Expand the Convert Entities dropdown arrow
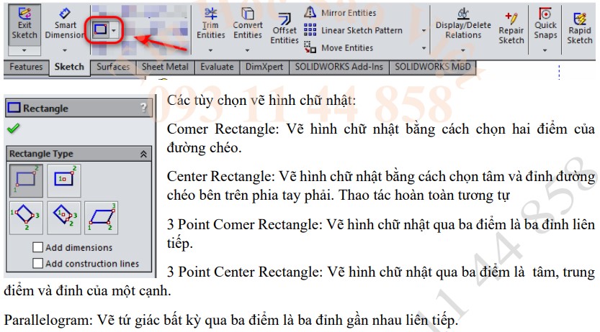The image size is (600, 332). coord(247,50)
